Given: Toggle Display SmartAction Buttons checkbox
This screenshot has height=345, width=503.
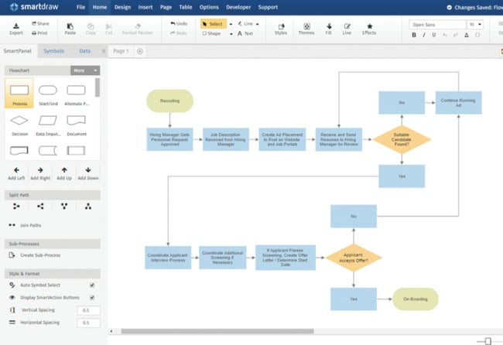Looking at the screenshot, I should pos(92,297).
